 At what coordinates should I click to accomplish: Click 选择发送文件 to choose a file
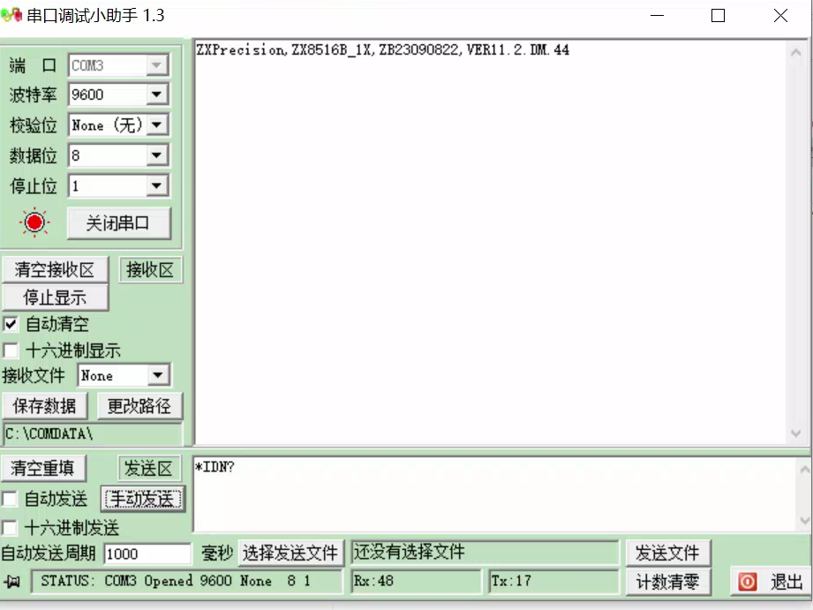point(290,553)
